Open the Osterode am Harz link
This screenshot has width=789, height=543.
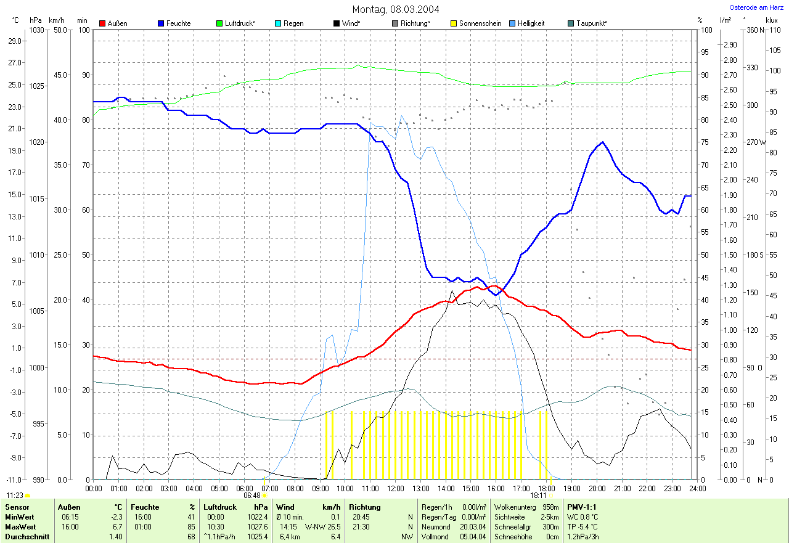point(757,7)
